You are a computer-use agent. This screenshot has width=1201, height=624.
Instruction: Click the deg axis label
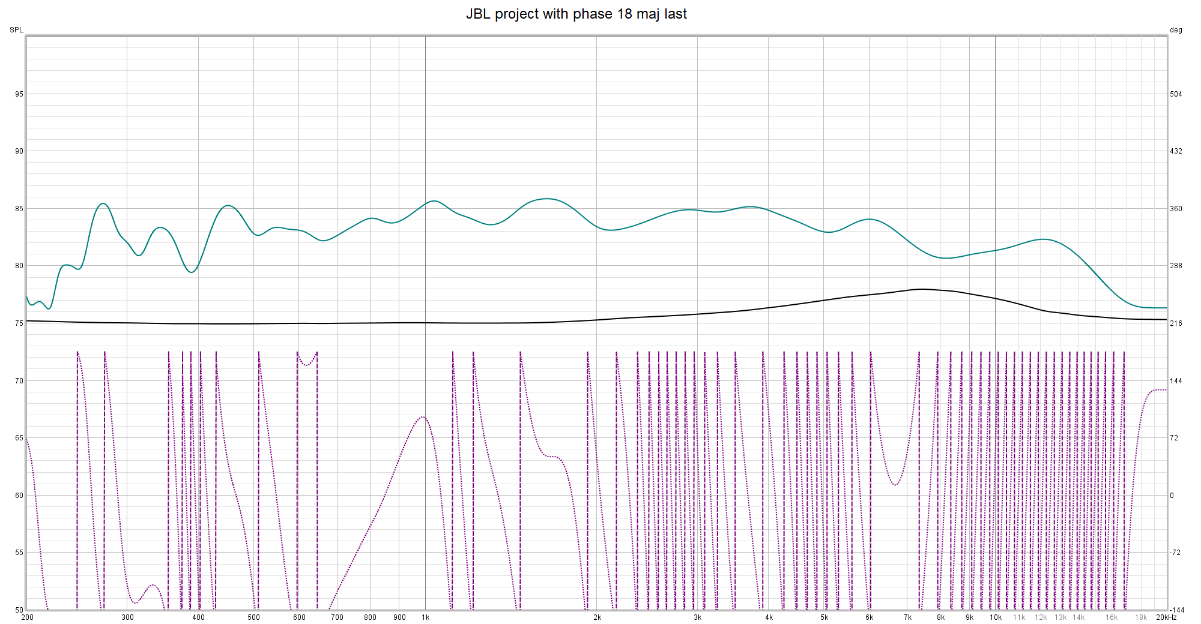tap(1176, 30)
